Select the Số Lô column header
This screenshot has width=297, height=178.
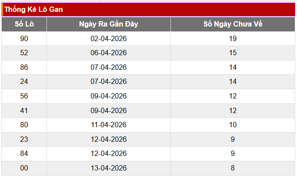click(24, 24)
